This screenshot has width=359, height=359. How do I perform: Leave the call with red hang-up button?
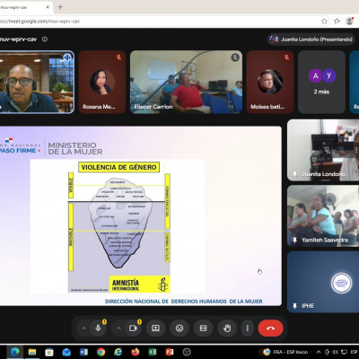(x=270, y=328)
